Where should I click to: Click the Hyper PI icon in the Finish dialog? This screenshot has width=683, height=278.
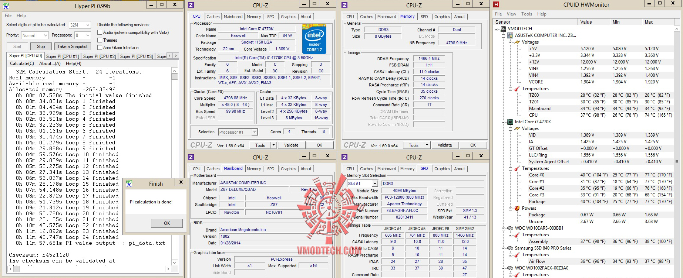pyautogui.click(x=129, y=183)
